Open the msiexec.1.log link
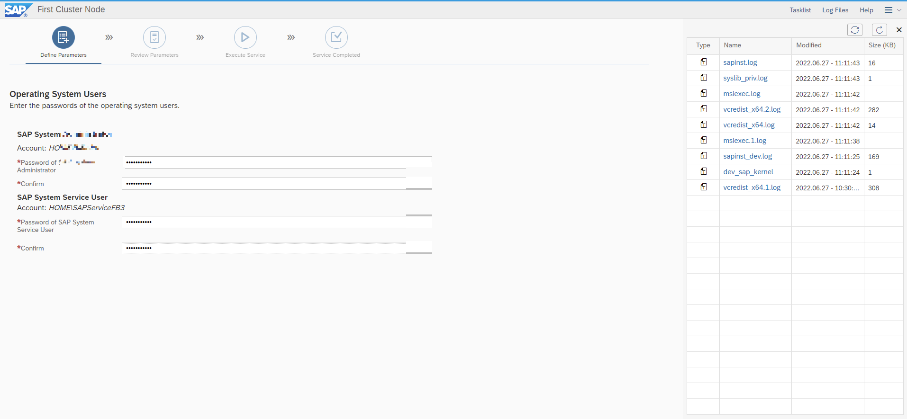This screenshot has width=907, height=419. (x=744, y=141)
